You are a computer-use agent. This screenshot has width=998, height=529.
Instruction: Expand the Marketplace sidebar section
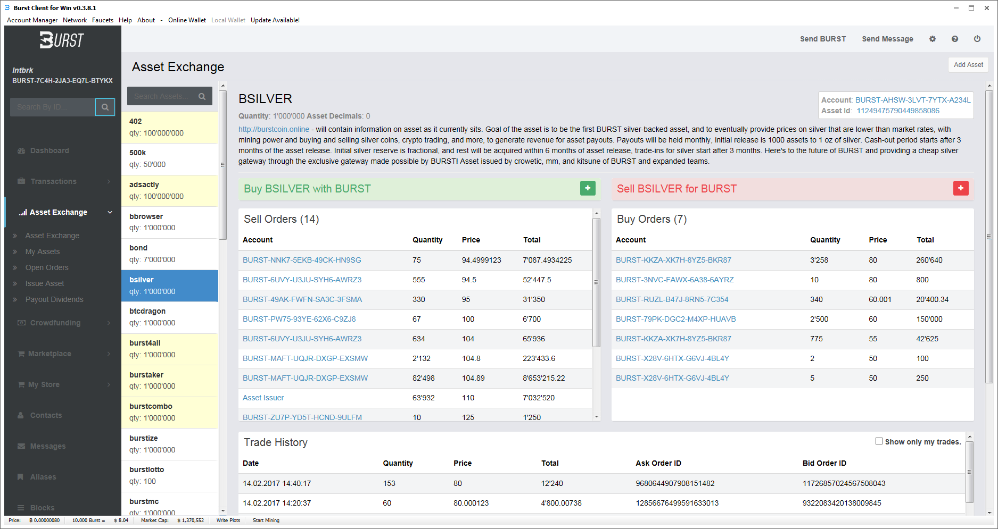(x=109, y=354)
